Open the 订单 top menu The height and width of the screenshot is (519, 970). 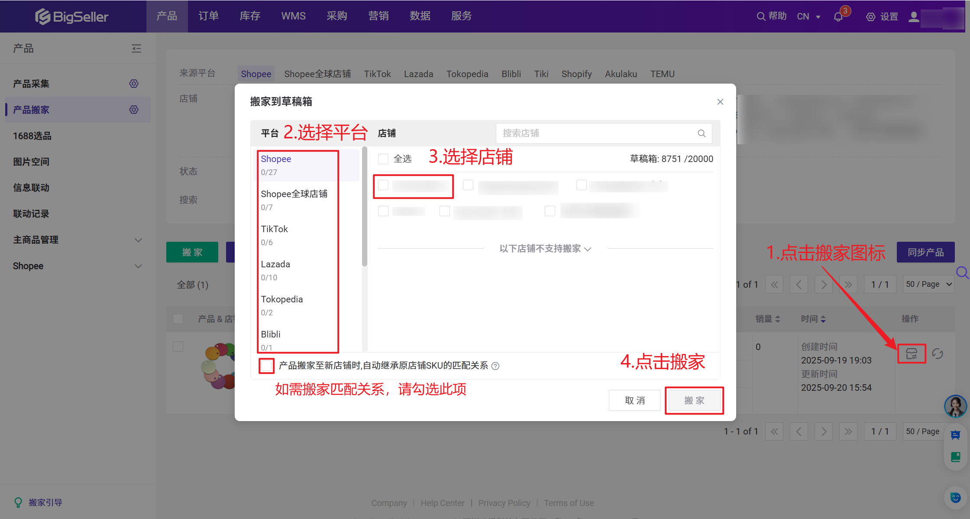(x=208, y=16)
